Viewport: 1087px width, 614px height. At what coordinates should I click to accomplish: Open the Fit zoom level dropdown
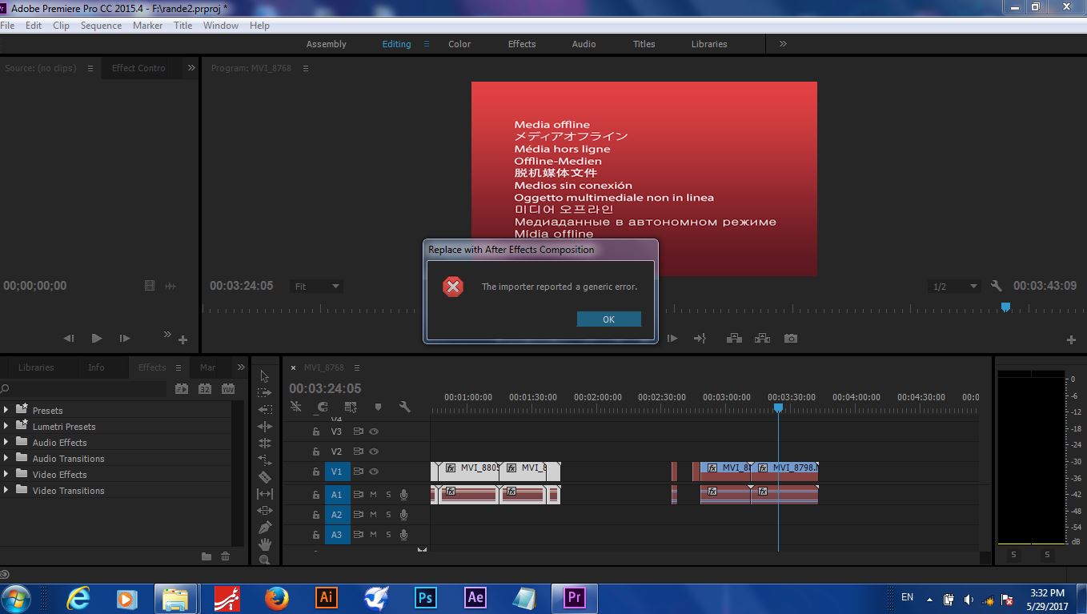tap(317, 286)
